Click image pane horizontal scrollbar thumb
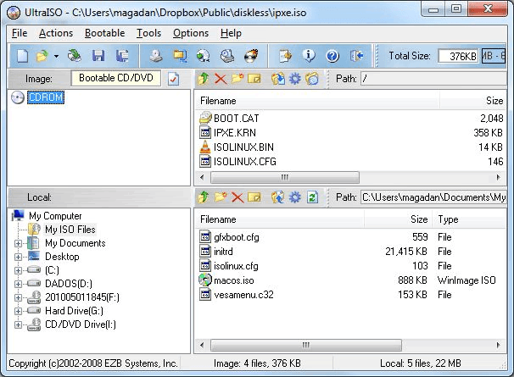This screenshot has width=514, height=377. 285,178
